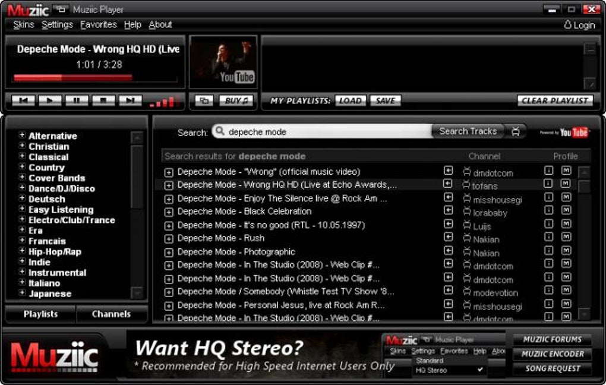Expand the Japanese genre
This screenshot has height=385, width=606.
coord(22,293)
